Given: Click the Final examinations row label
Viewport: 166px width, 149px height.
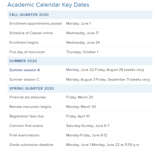Looking at the screenshot, I should pyautogui.click(x=24, y=135).
